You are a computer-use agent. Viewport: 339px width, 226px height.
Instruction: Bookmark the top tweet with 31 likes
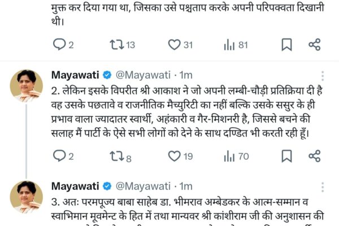click(286, 45)
